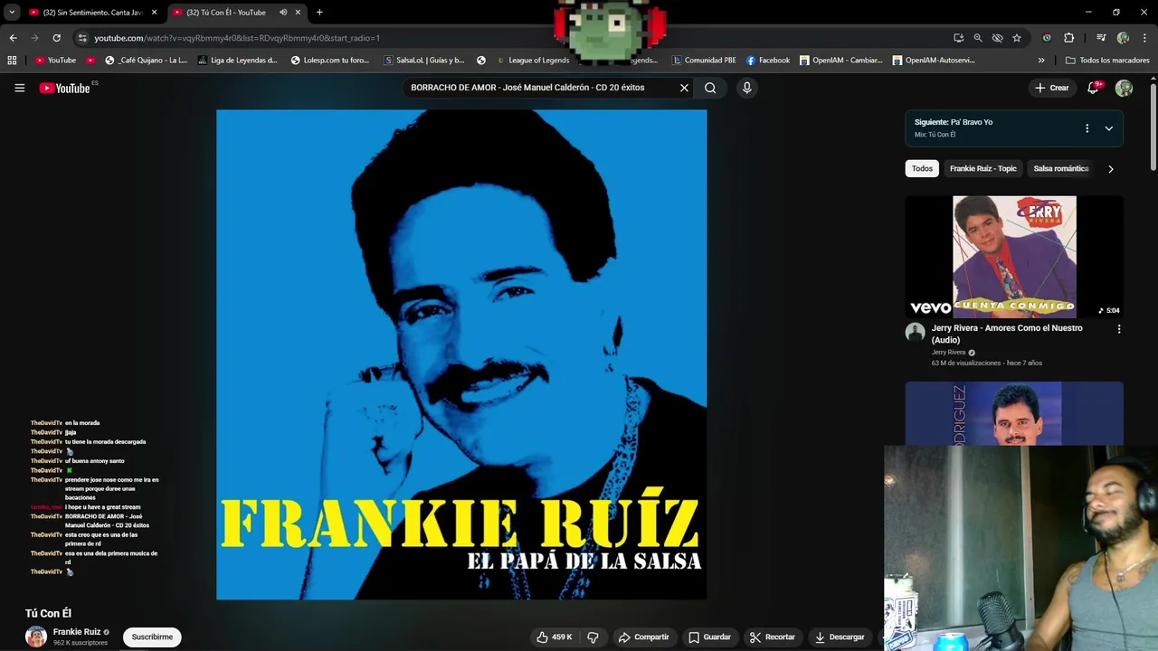Like the video with 459 K likes

point(554,637)
